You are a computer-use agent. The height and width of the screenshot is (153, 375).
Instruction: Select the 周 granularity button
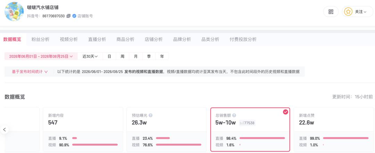(x=123, y=56)
